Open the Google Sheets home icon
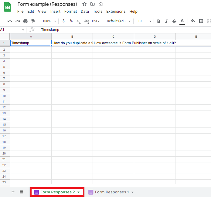This screenshot has height=197, width=211. click(8, 7)
